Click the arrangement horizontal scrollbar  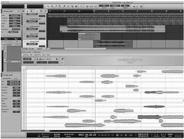pyautogui.click(x=85, y=48)
